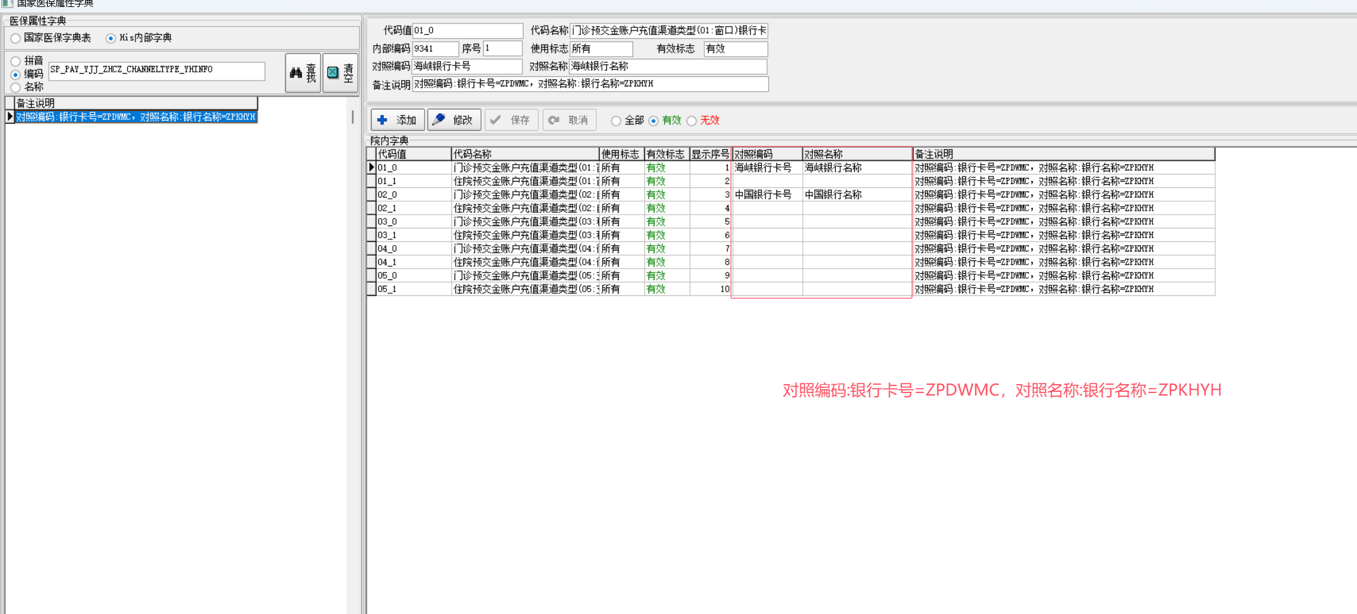
Task: Click the 代码名称 column header
Action: [526, 154]
